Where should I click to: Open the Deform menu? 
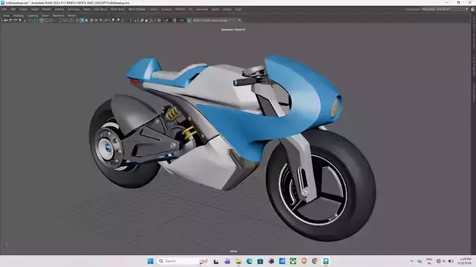tap(180, 9)
